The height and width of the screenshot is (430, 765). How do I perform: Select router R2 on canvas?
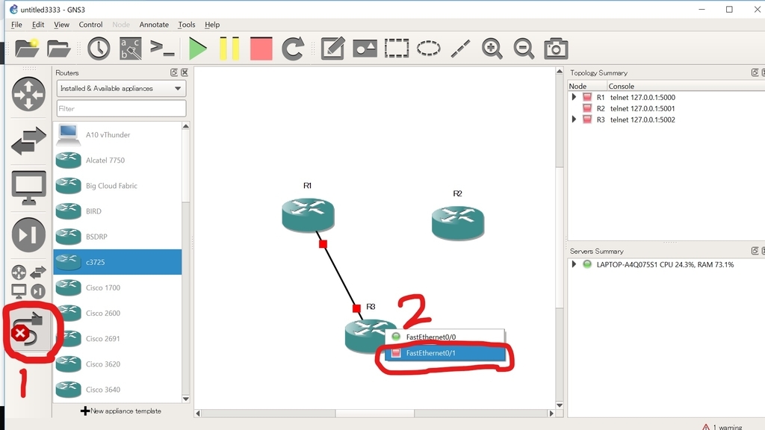pyautogui.click(x=458, y=222)
